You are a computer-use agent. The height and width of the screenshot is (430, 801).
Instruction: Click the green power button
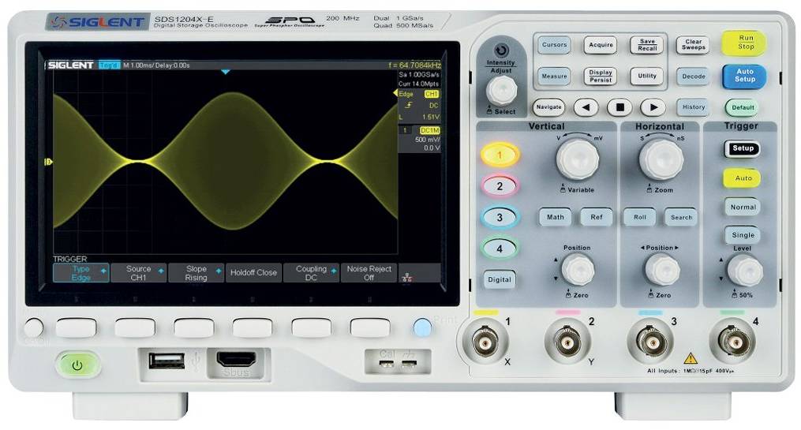coord(77,365)
